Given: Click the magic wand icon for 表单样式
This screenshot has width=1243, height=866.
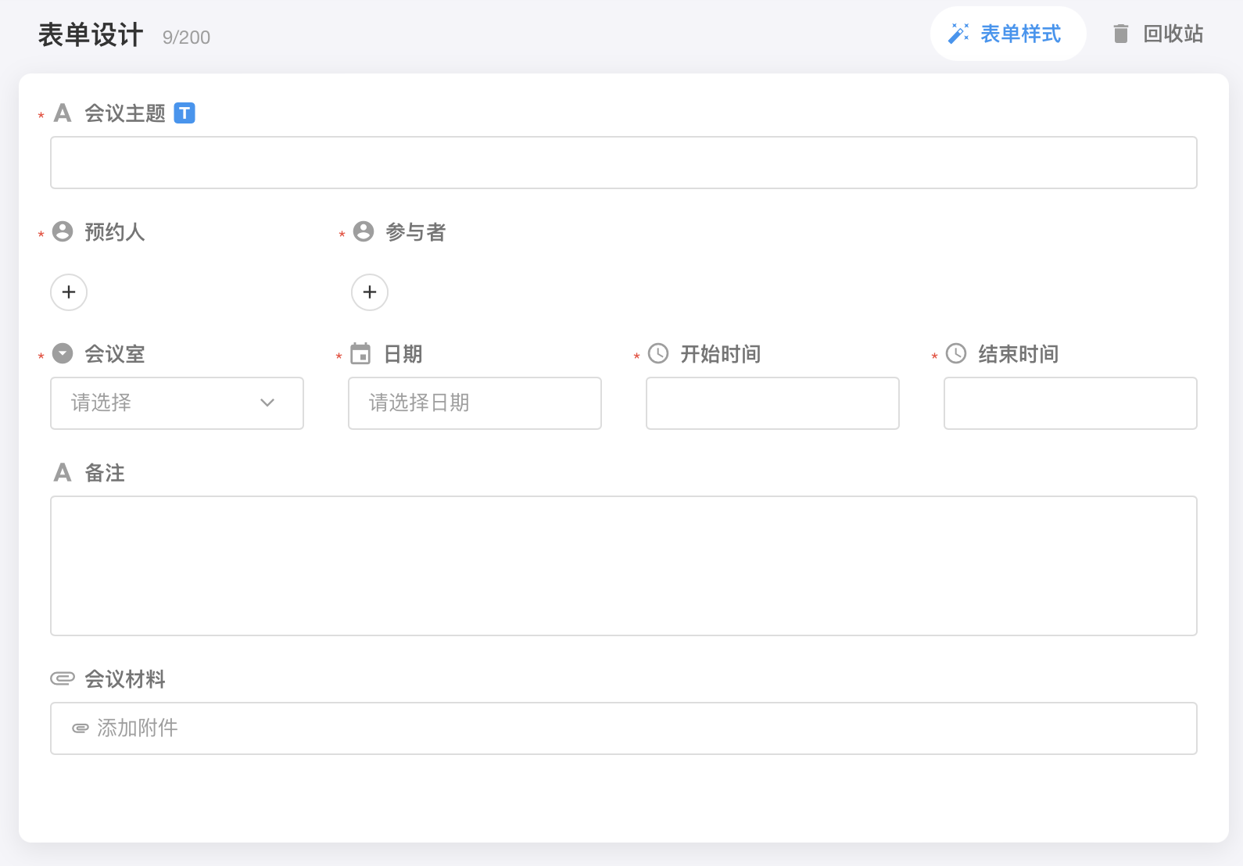Looking at the screenshot, I should [x=958, y=34].
